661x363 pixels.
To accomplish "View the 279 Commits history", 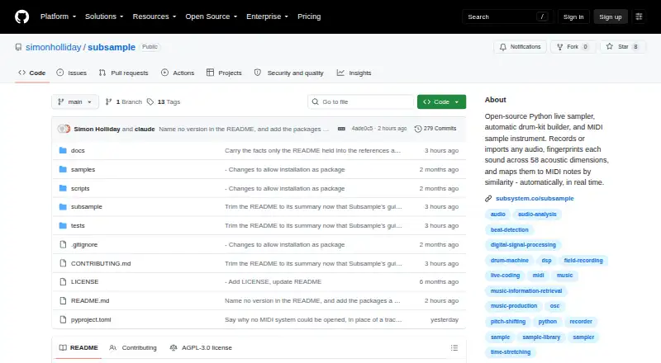I will [x=435, y=129].
